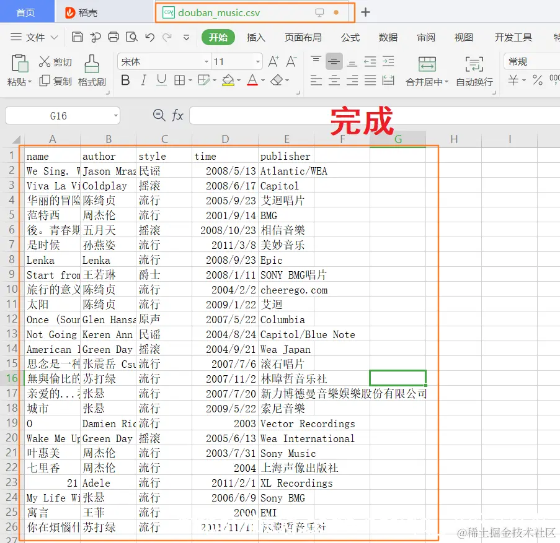560x543 pixels.
Task: Toggle Italic formatting
Action: pos(144,80)
